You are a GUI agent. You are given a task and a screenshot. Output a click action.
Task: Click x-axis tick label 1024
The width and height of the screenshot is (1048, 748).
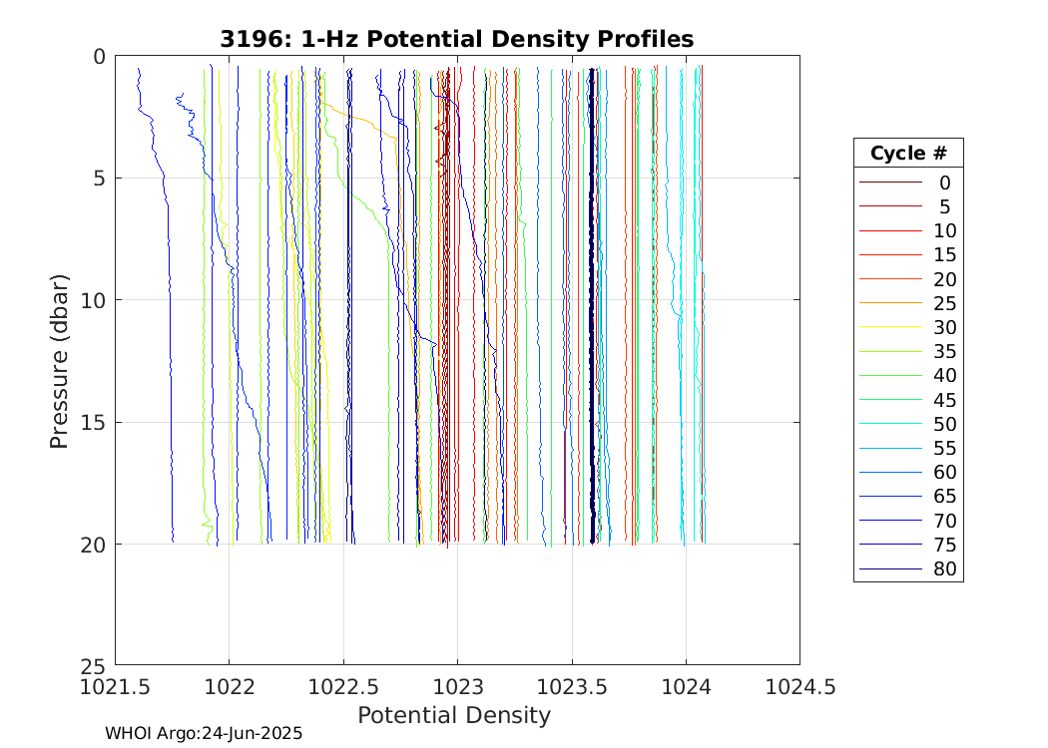pos(687,686)
